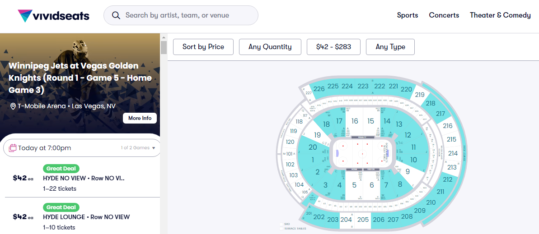This screenshot has height=234, width=539.
Task: Open the Theater & Comedy menu
Action: [x=500, y=15]
